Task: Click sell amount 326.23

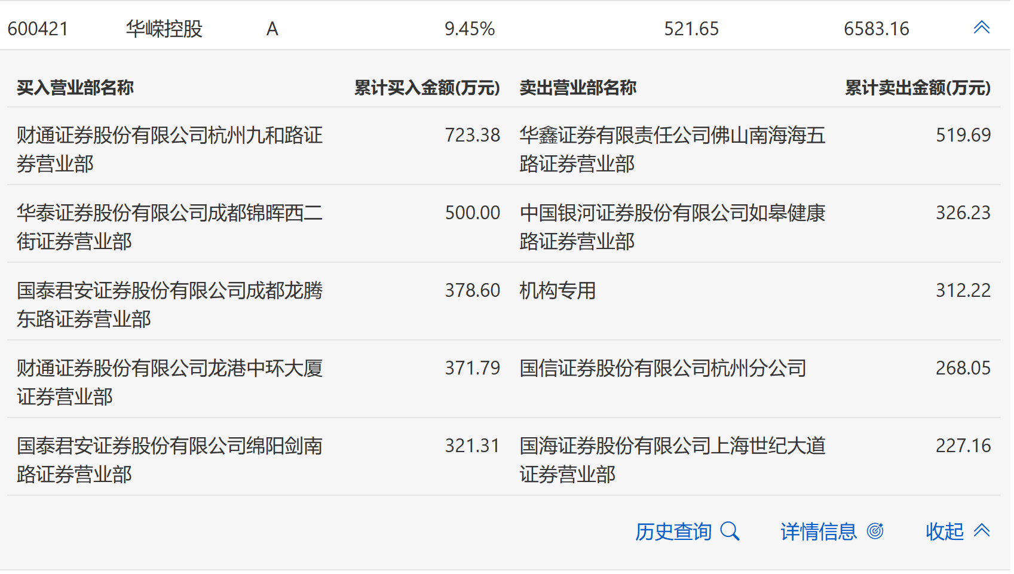Action: click(963, 213)
